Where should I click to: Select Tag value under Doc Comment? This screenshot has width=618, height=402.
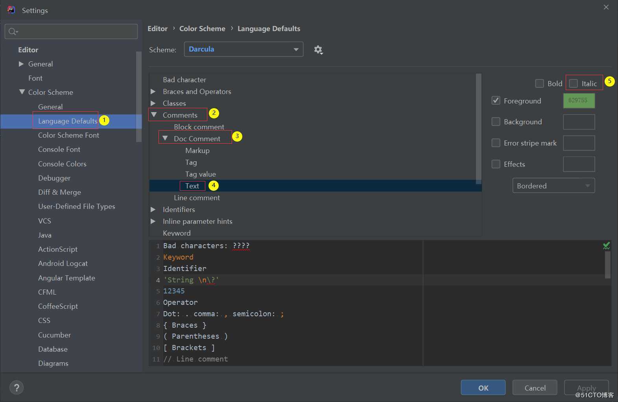click(201, 174)
